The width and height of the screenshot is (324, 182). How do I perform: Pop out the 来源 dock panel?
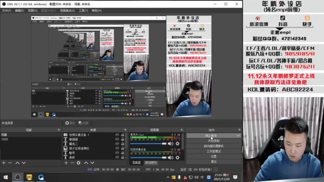pos(125,130)
